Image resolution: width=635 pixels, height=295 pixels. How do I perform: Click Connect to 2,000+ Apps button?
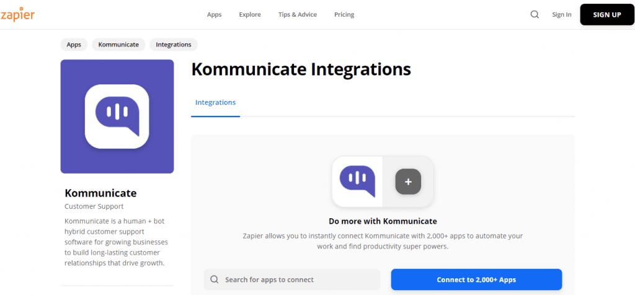pos(476,280)
